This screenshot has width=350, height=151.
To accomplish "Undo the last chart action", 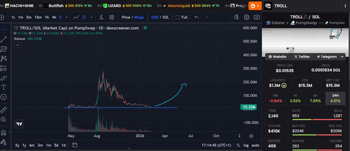I will tap(196, 17).
